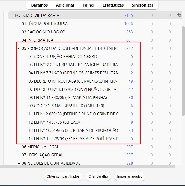185x186 pixels.
Task: Click the new card count 30
Action: click(131, 97)
